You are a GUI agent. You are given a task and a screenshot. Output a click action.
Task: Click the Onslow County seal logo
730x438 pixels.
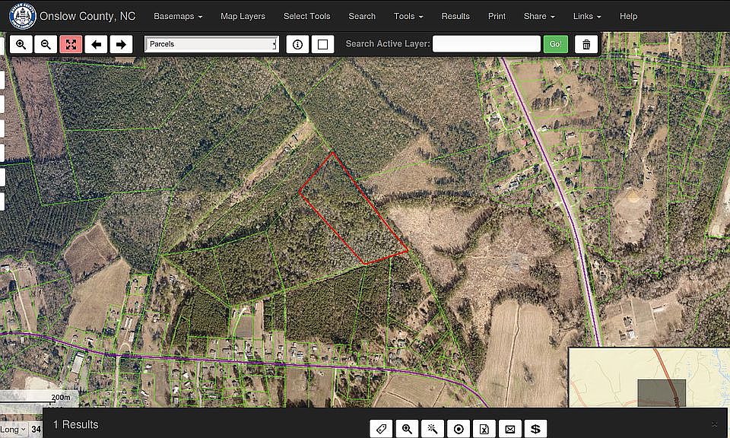click(x=22, y=16)
